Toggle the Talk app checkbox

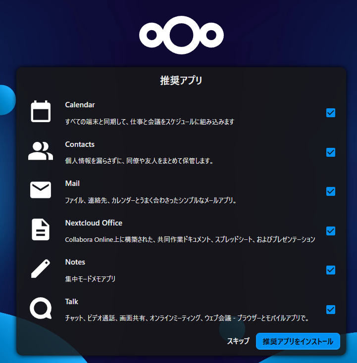(x=331, y=310)
